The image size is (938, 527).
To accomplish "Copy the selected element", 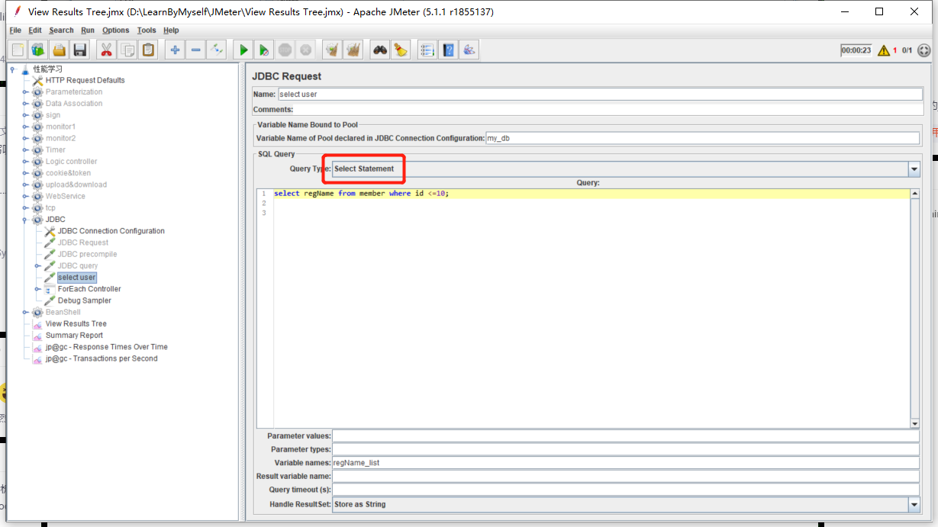I will coord(127,50).
